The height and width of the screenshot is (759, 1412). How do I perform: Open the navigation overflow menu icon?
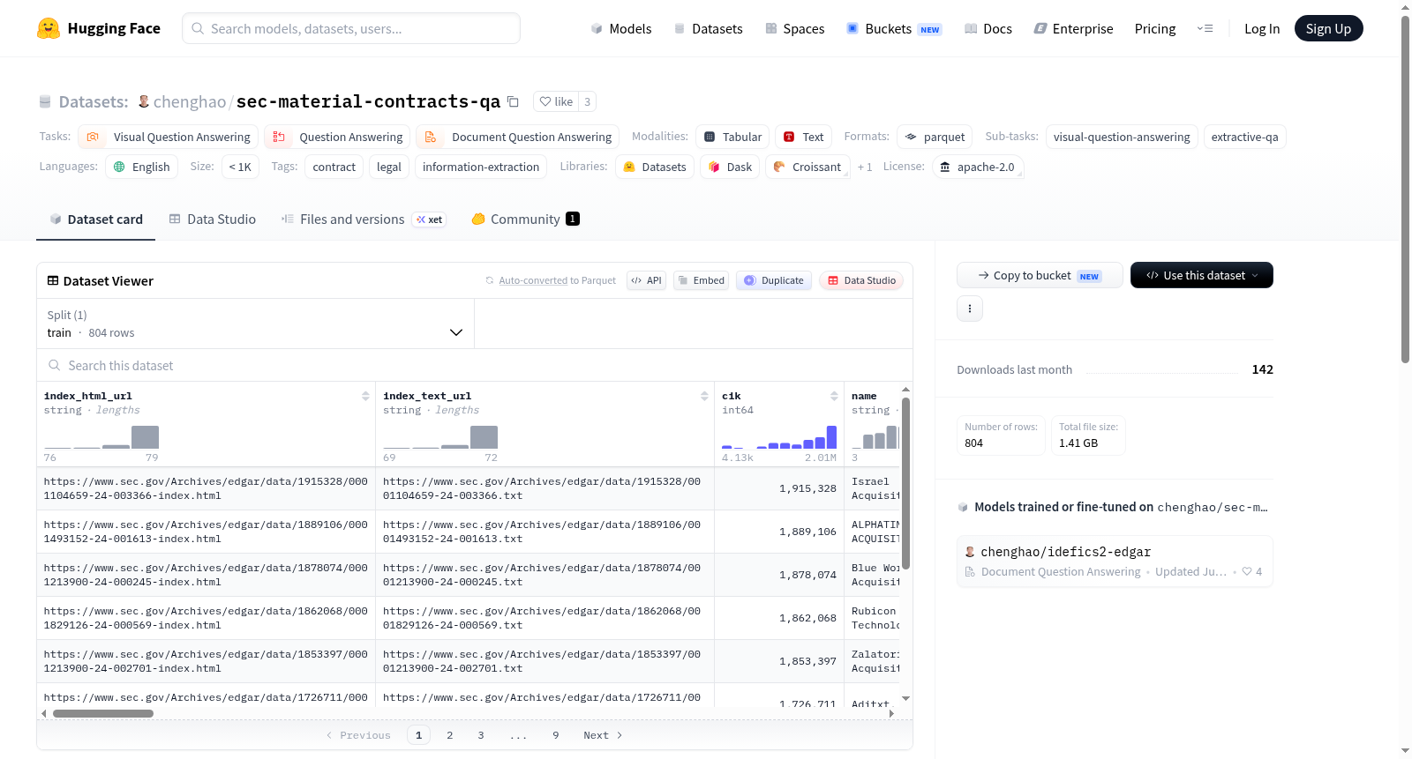coord(1205,28)
